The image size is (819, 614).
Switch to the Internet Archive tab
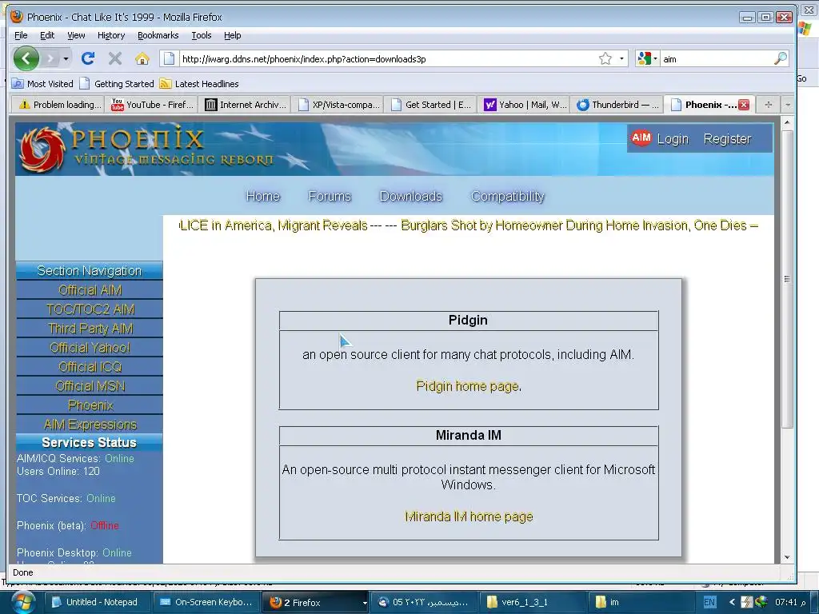coord(245,105)
